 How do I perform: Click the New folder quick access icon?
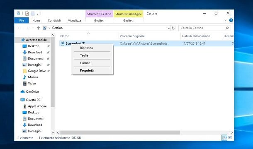[x=33, y=14]
